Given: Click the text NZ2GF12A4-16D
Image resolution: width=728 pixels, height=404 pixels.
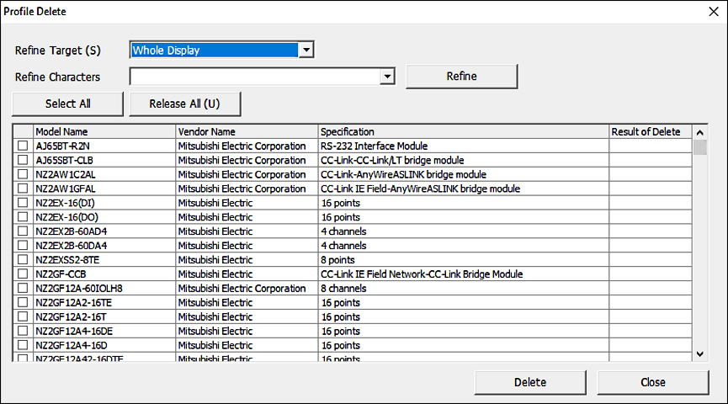Looking at the screenshot, I should [x=71, y=345].
